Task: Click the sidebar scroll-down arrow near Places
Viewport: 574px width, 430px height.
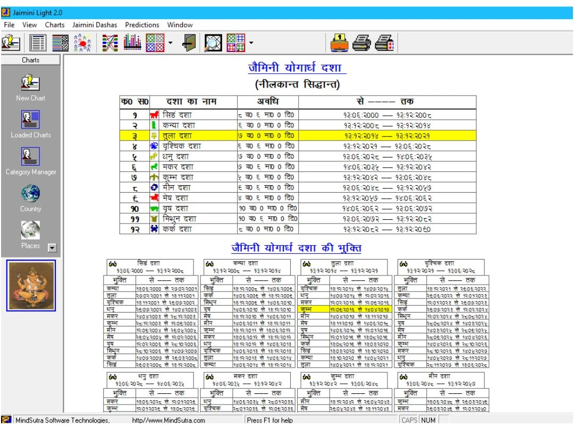Action: 52,247
